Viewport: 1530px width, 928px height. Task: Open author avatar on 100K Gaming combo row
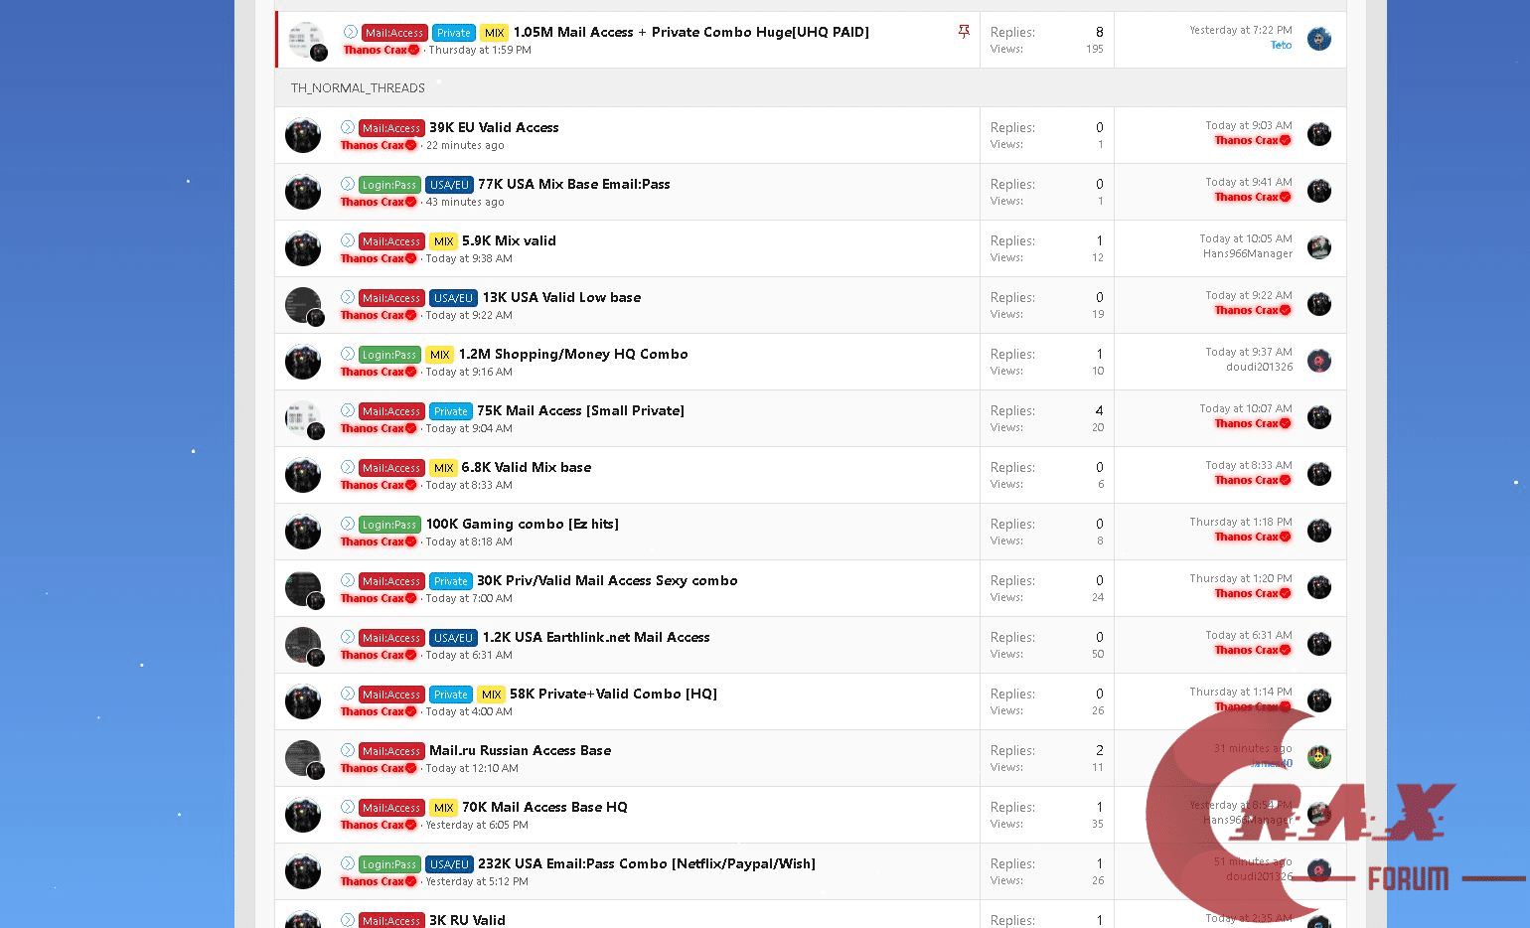[x=303, y=532]
